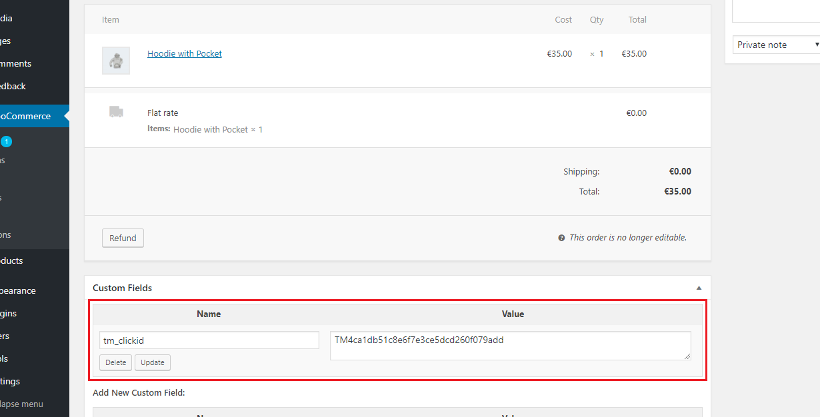The height and width of the screenshot is (417, 820).
Task: Click the order Total amount €35.00 in bold
Action: (677, 191)
